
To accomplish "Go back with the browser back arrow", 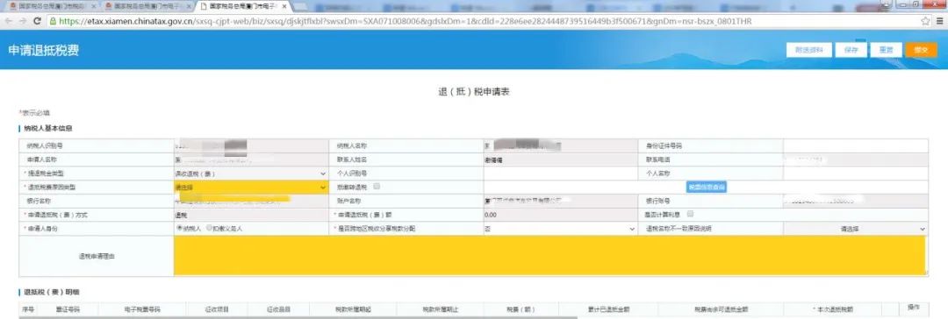I will point(8,21).
